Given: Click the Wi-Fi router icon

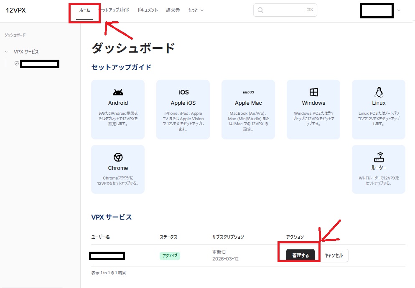Looking at the screenshot, I should [379, 157].
